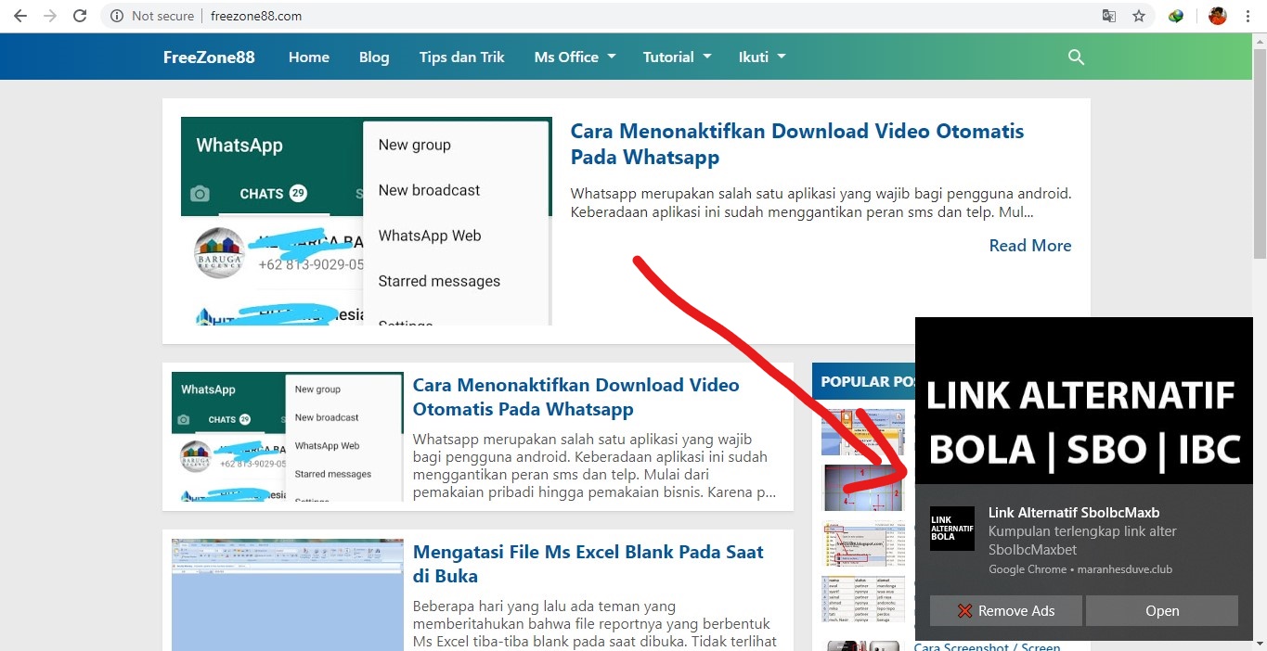
Task: Open the second-list Whatsapp article title link
Action: pos(575,397)
